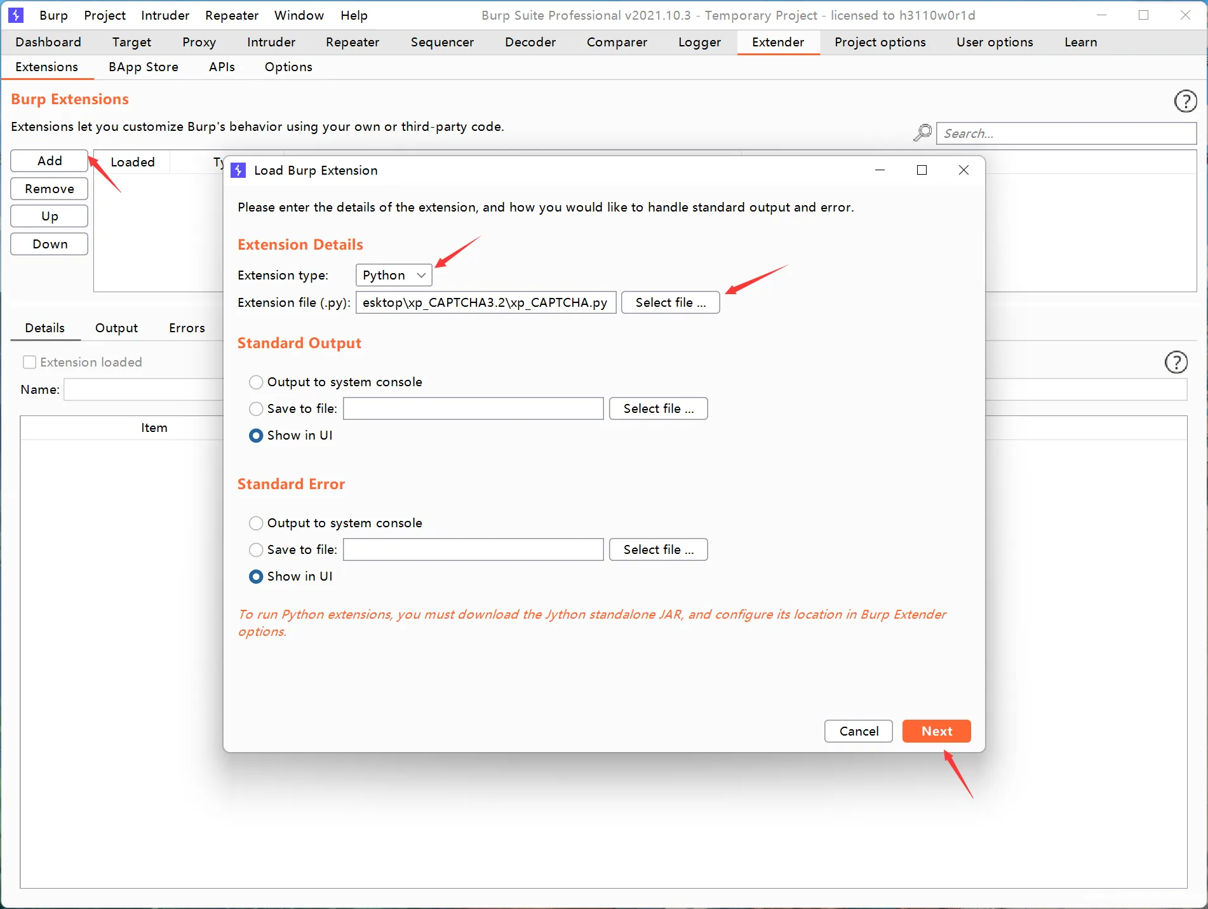Switch to the BApp Store tab
The width and height of the screenshot is (1208, 909).
pyautogui.click(x=143, y=67)
